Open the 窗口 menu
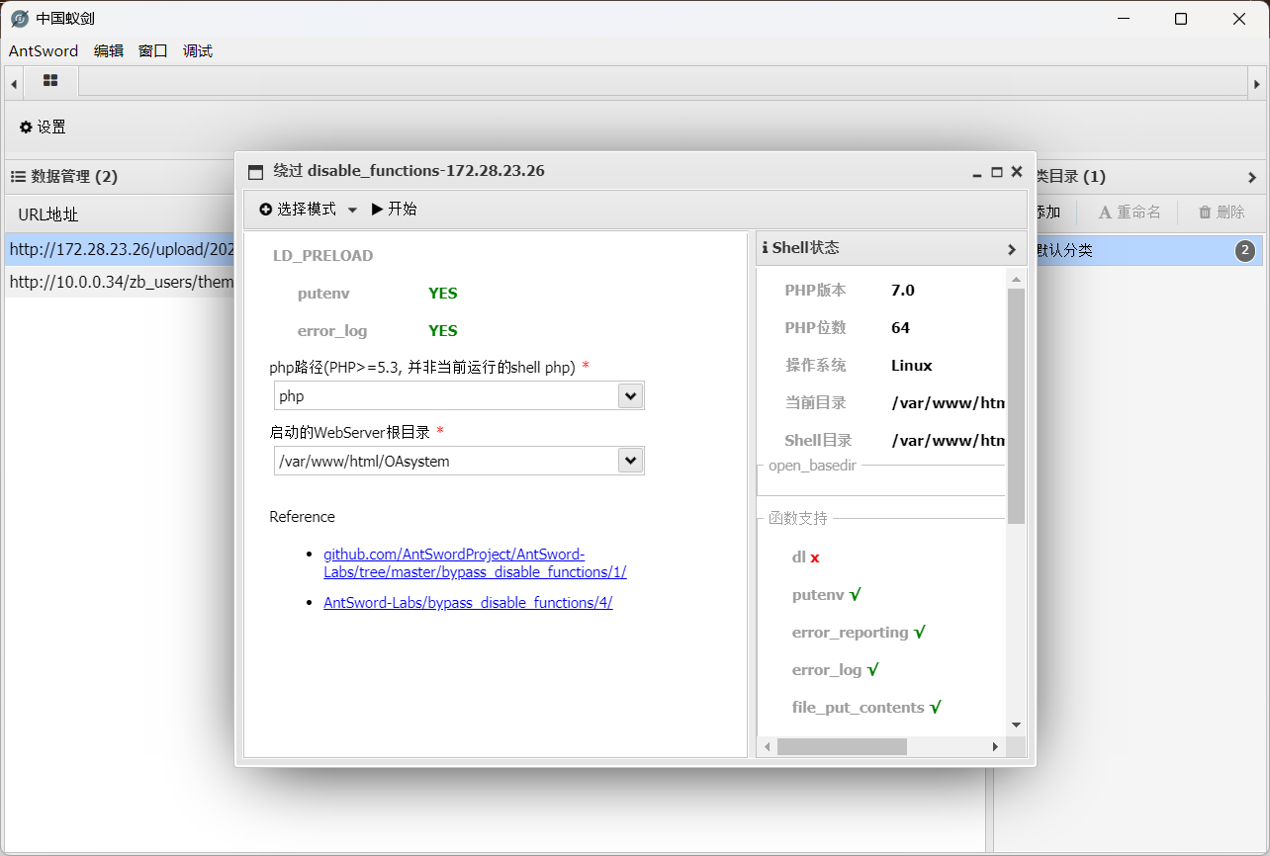The height and width of the screenshot is (856, 1270). (153, 51)
